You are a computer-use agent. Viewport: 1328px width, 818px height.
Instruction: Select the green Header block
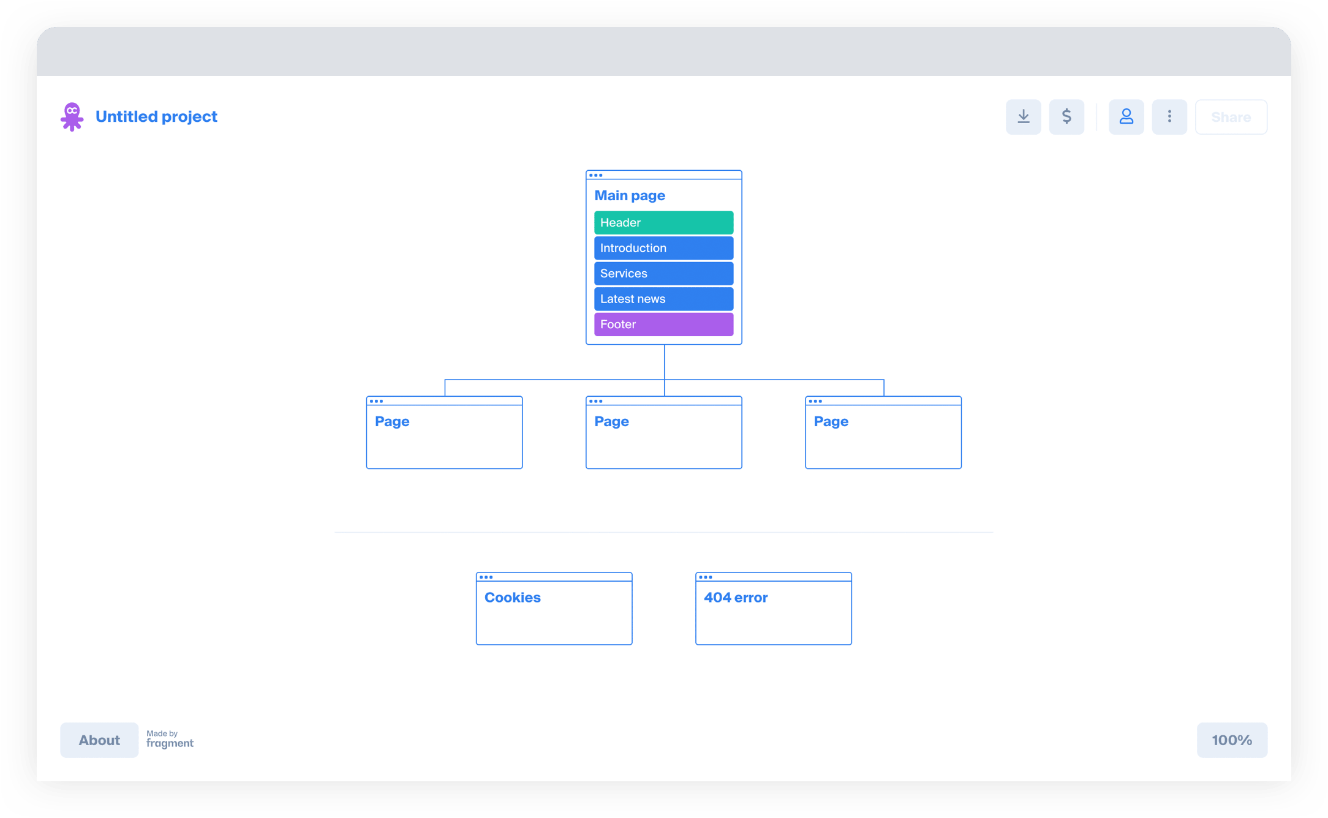coord(663,223)
